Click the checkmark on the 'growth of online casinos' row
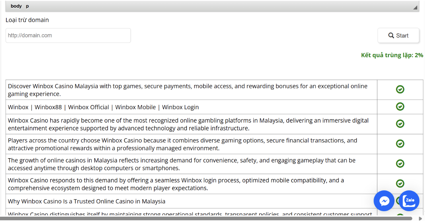This screenshot has height=222, width=425. click(400, 164)
